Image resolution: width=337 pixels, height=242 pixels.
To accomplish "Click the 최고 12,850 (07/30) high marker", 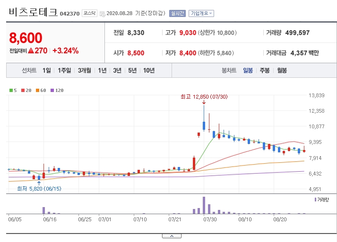I will [204, 97].
